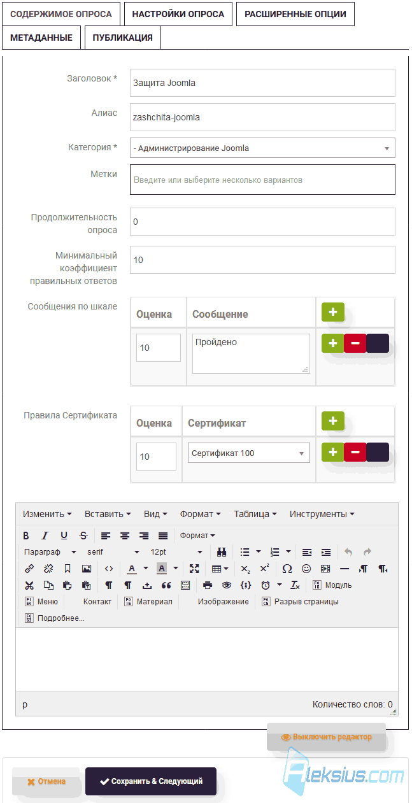Open Таблица editor menu
This screenshot has height=803, width=412.
pyautogui.click(x=255, y=514)
